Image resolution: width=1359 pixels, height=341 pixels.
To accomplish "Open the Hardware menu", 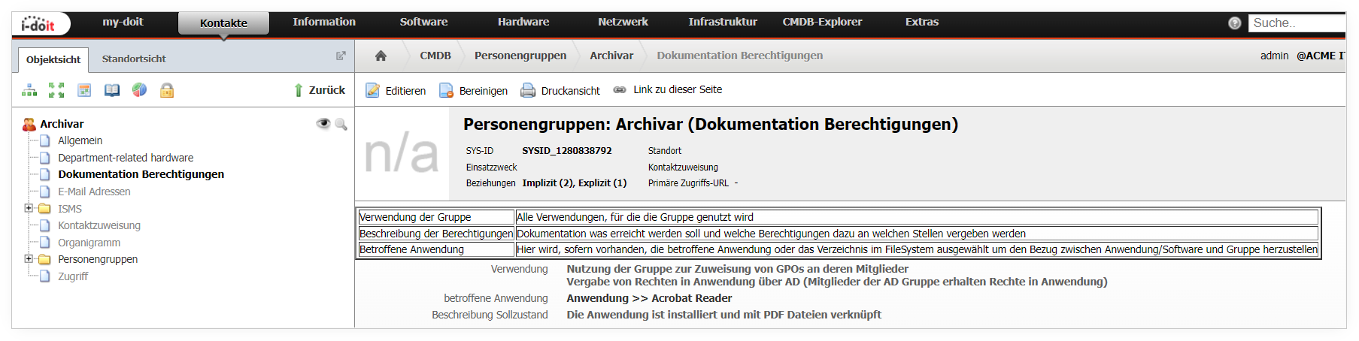I will [x=523, y=22].
